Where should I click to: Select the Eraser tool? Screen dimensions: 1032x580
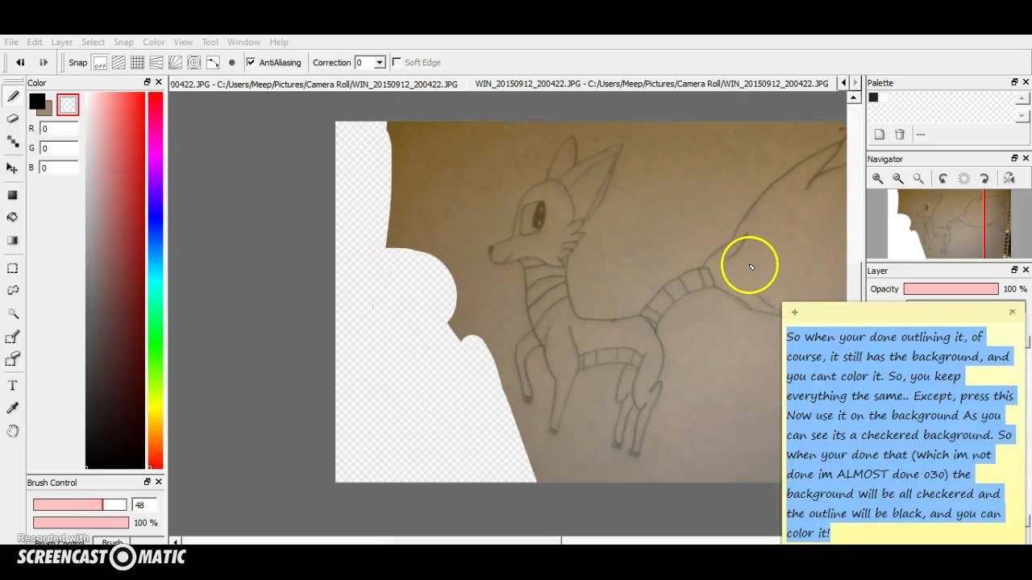click(x=13, y=118)
